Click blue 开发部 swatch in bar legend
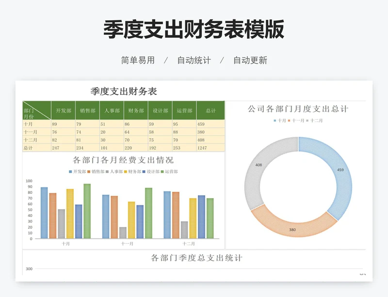 [70, 172]
